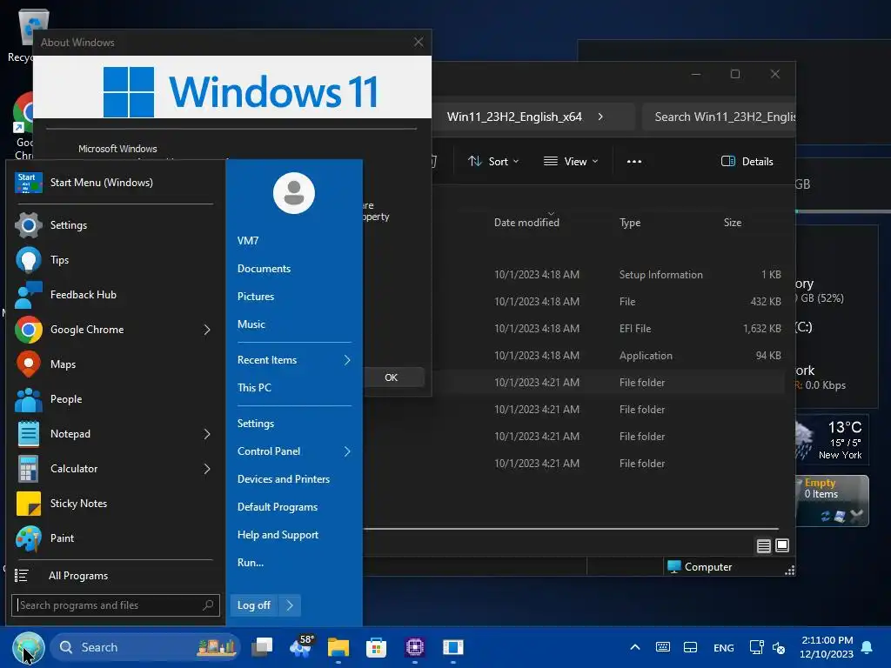Open Microsoft Store from the taskbar
The width and height of the screenshot is (891, 668).
376,647
